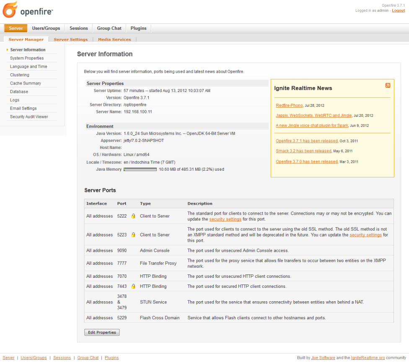Open the Jive Software footer link
This screenshot has width=409, height=364.
coord(323,357)
